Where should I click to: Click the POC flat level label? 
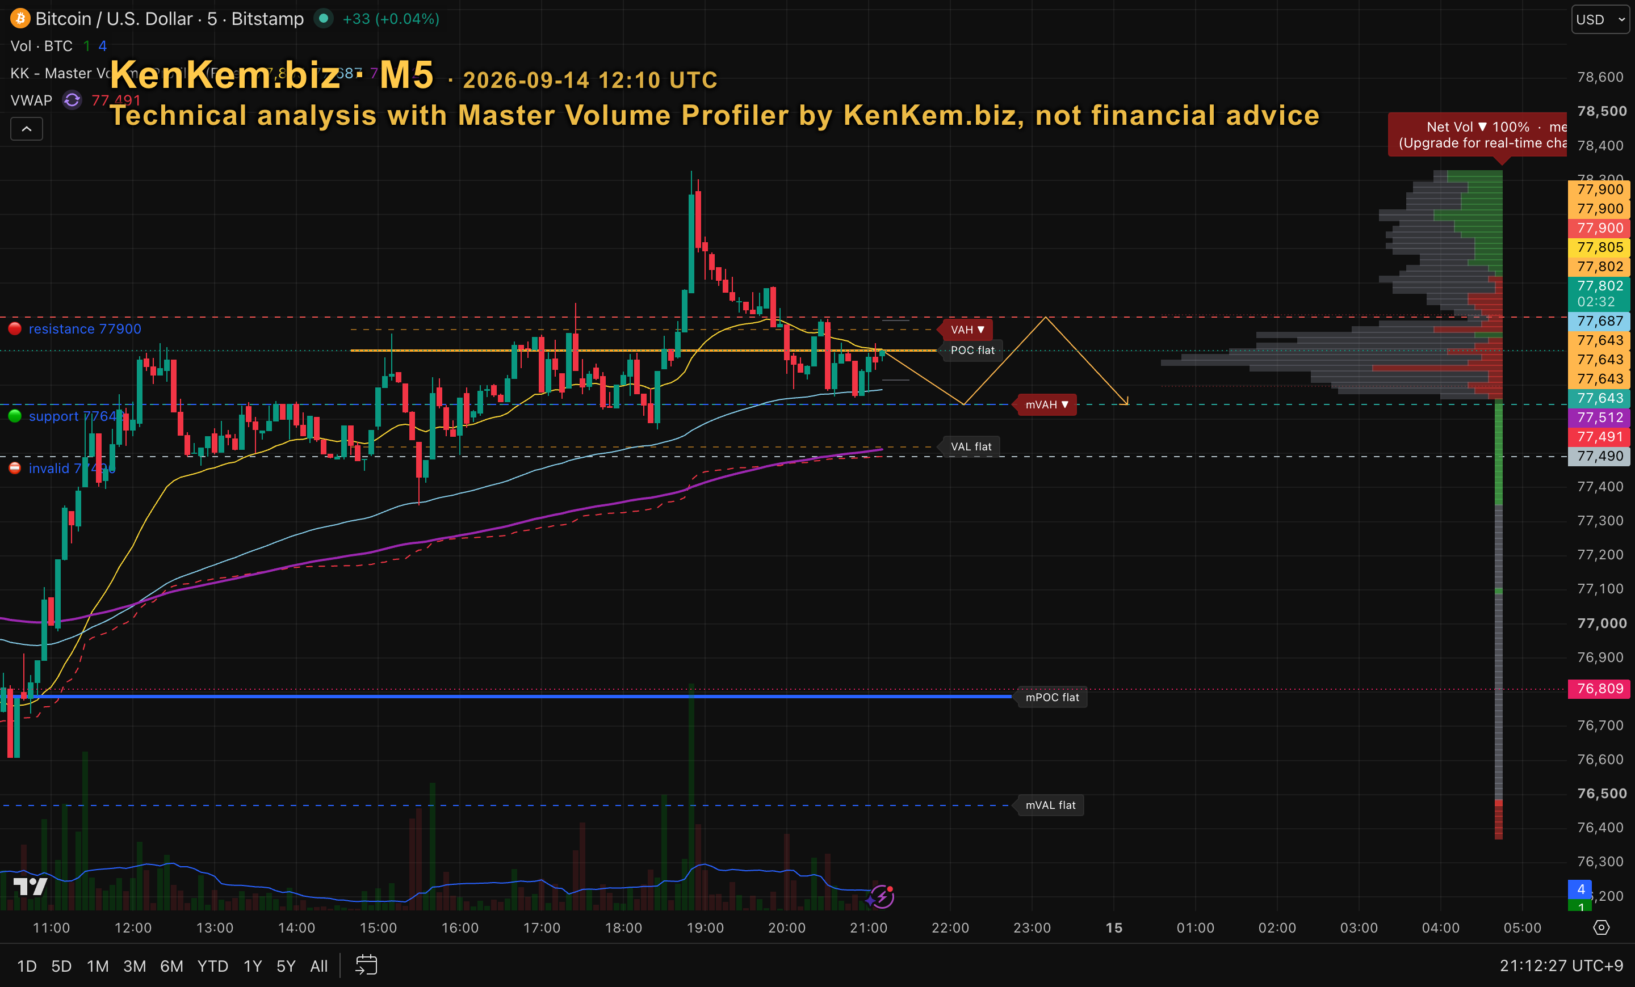click(972, 350)
